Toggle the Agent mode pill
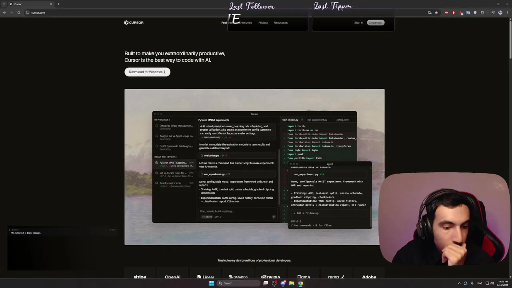The width and height of the screenshot is (512, 288). pyautogui.click(x=207, y=217)
